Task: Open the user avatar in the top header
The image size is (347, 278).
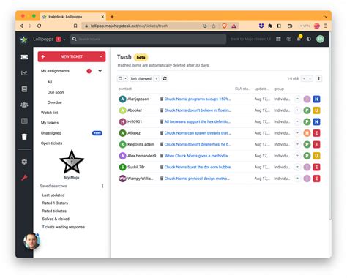Action: pyautogui.click(x=320, y=39)
